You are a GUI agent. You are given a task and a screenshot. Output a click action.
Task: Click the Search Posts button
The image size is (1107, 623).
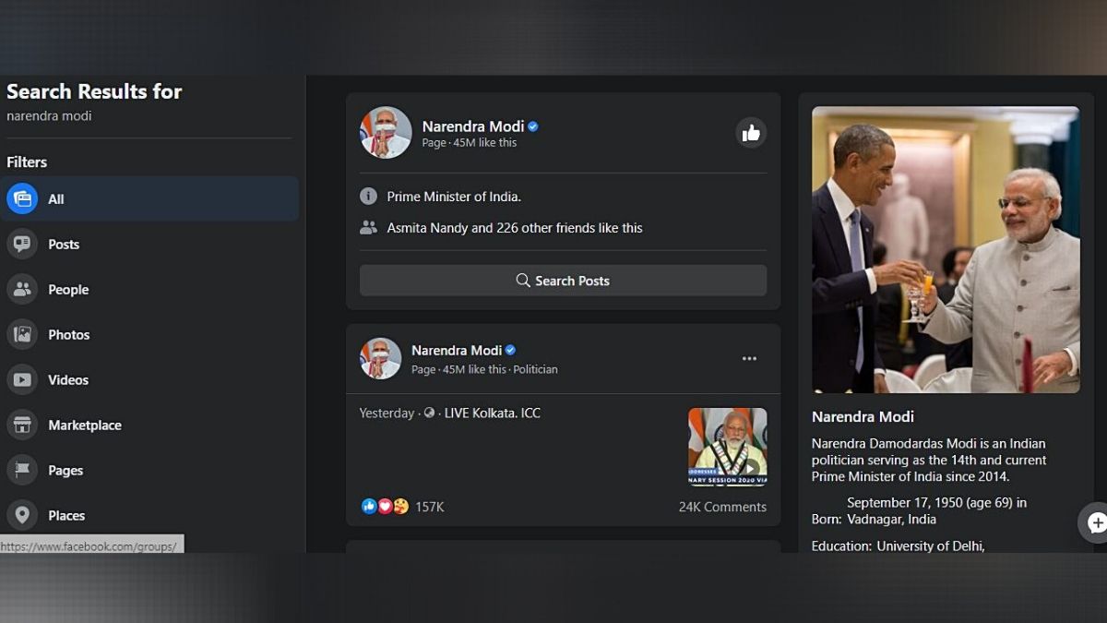[x=563, y=280]
